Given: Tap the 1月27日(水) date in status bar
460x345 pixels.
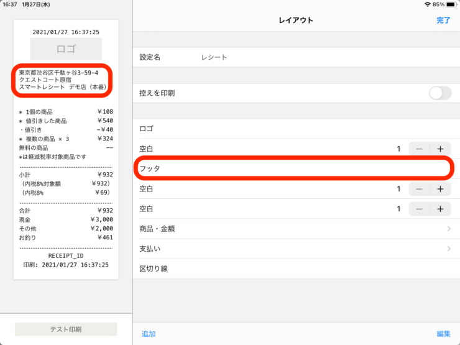Looking at the screenshot, I should [36, 4].
